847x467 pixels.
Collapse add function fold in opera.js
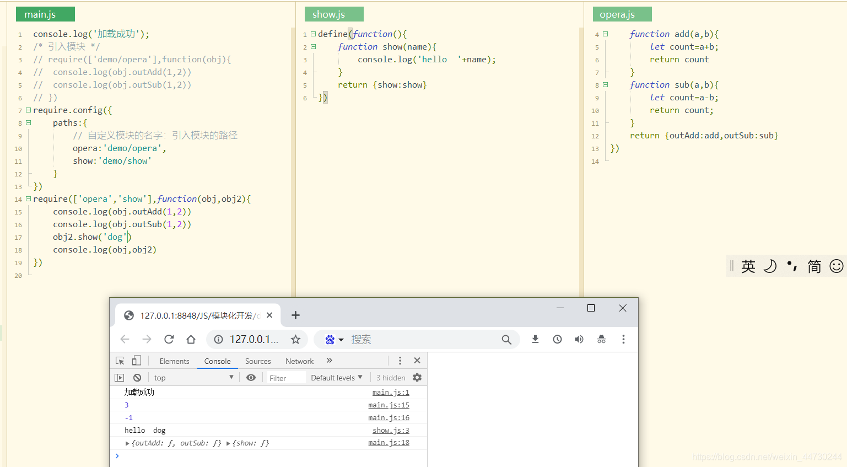[x=605, y=34]
